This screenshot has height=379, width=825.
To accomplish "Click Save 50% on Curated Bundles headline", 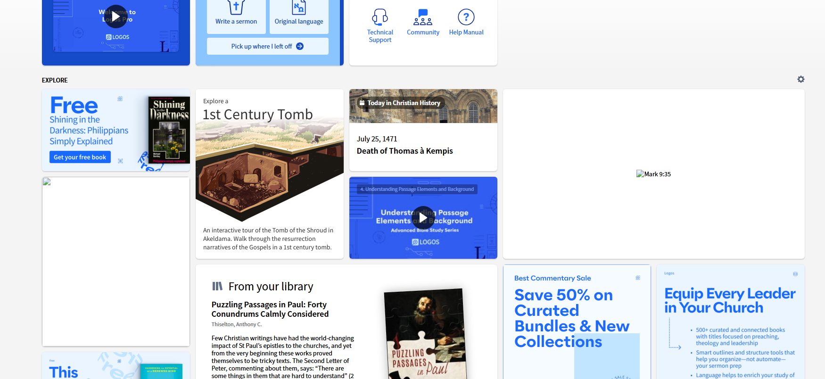I will point(572,318).
